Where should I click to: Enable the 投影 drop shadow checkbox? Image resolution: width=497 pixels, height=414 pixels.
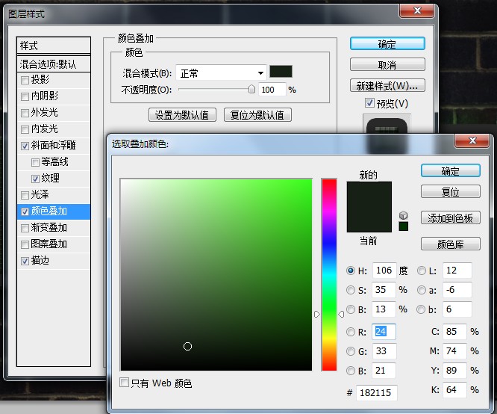(x=25, y=80)
